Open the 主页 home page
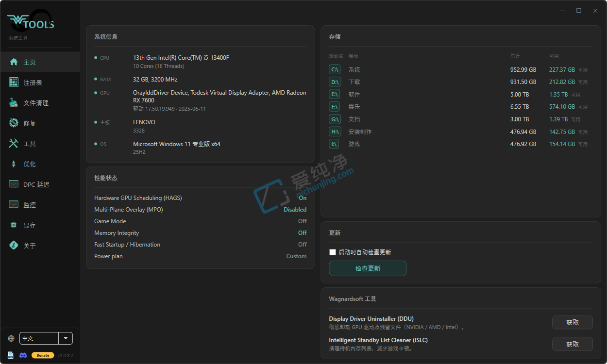Image resolution: width=607 pixels, height=364 pixels. pyautogui.click(x=40, y=62)
